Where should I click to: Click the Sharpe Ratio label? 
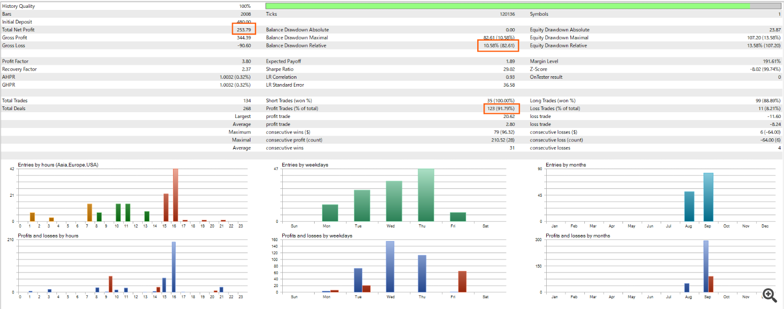(280, 69)
